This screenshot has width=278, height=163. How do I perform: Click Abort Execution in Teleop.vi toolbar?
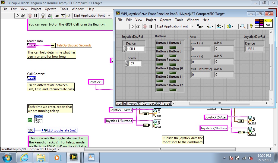point(30,15)
